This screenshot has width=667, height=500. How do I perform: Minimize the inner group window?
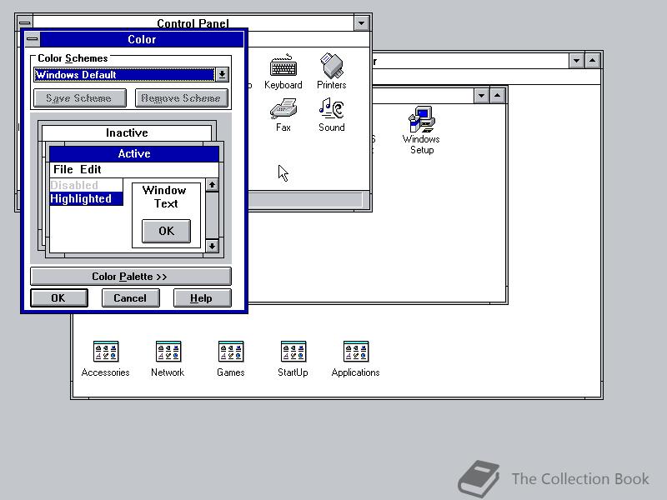[x=481, y=95]
